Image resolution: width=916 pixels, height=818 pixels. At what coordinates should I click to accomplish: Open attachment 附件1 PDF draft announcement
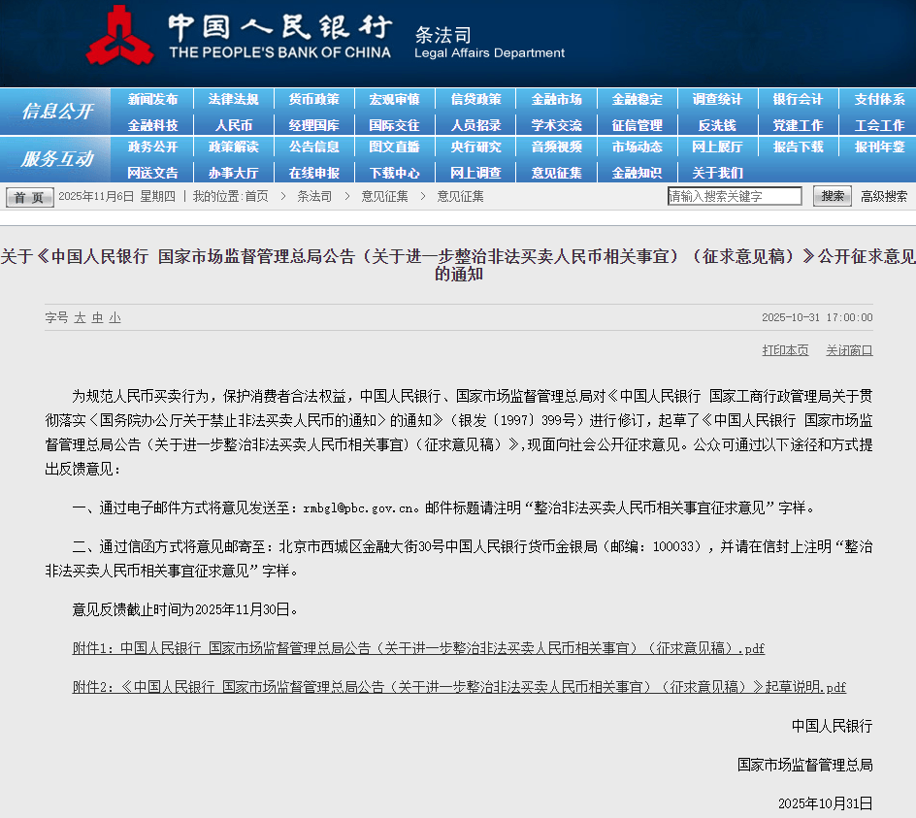coord(418,648)
